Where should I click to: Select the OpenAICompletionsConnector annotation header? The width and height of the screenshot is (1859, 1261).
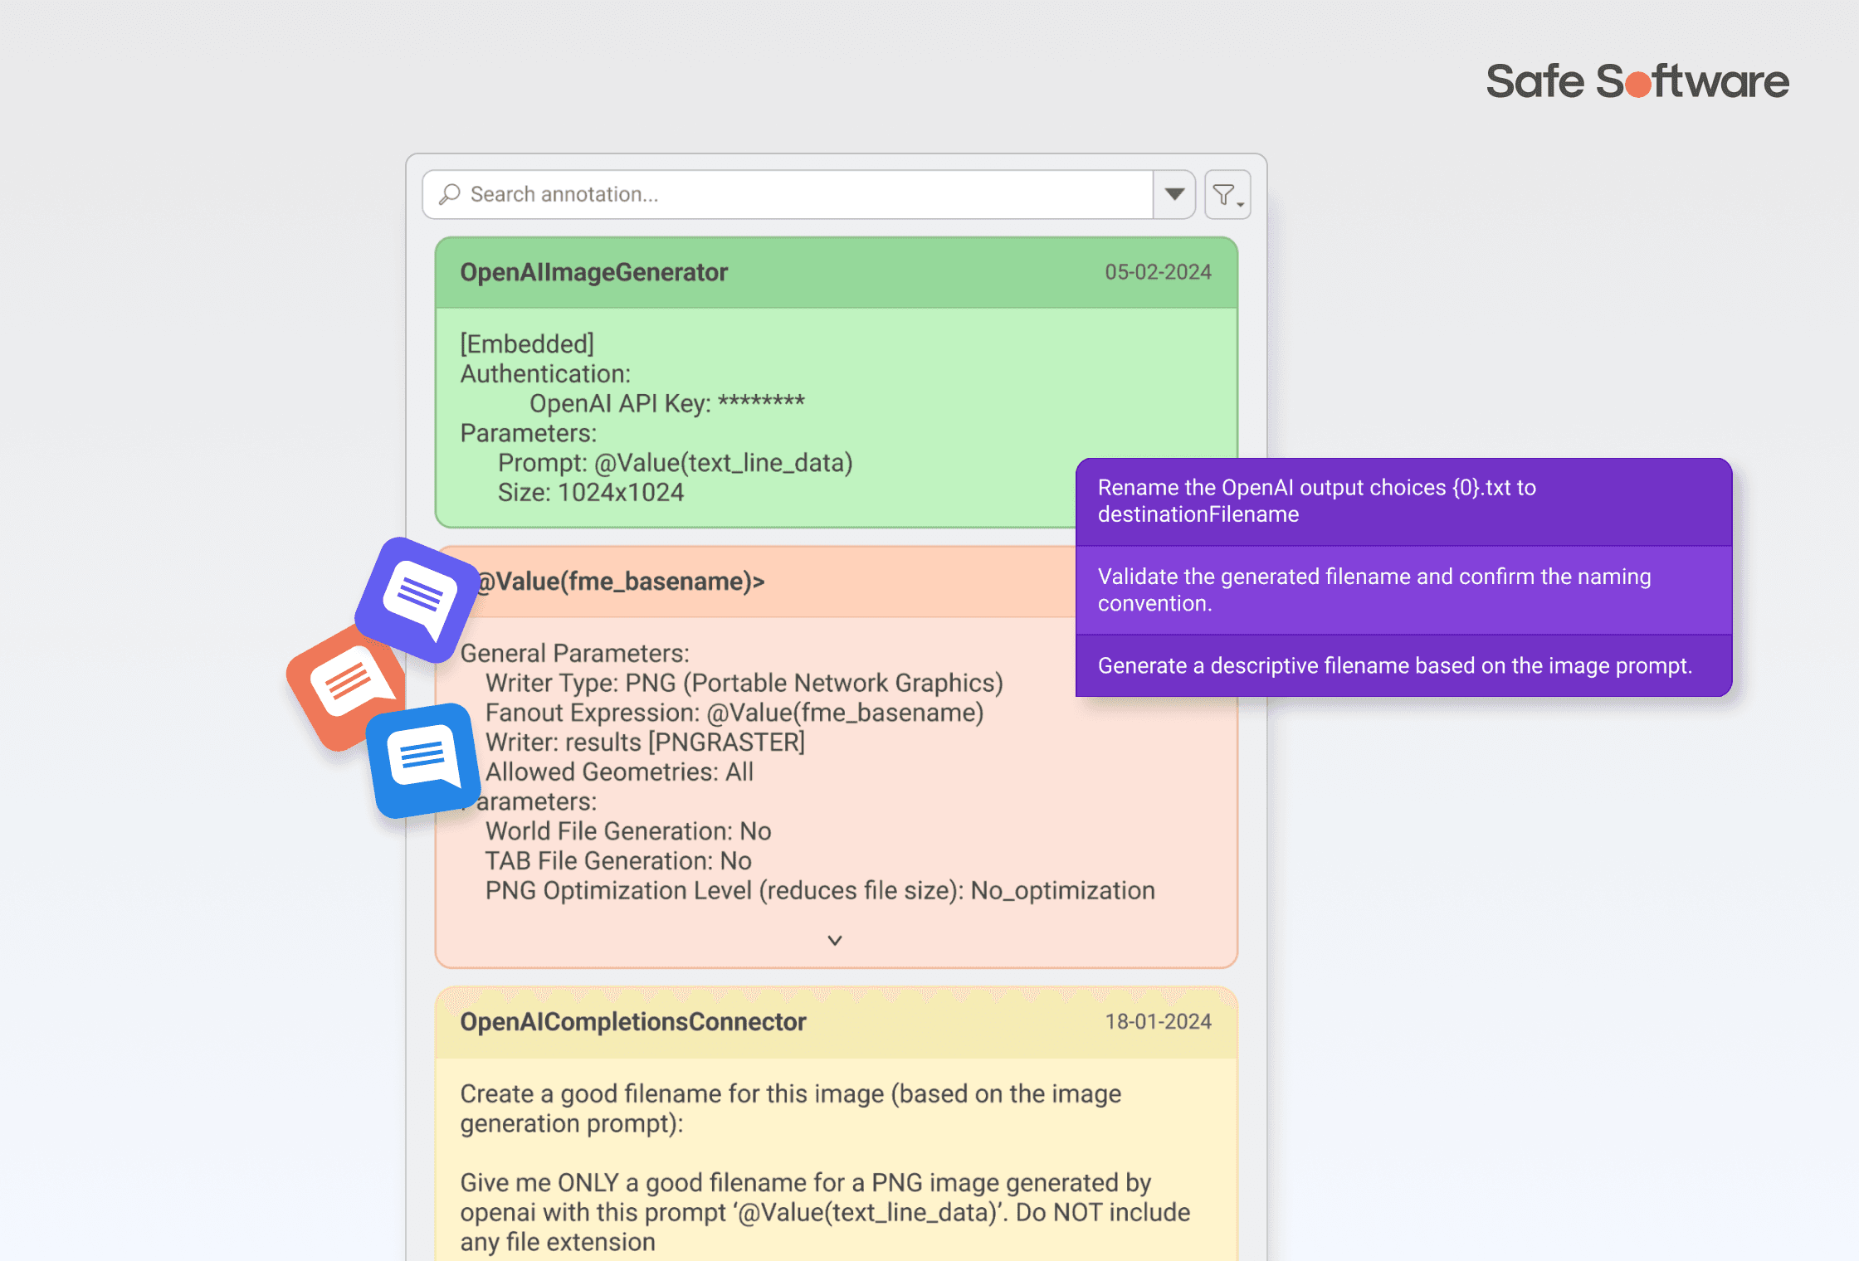tap(632, 1022)
